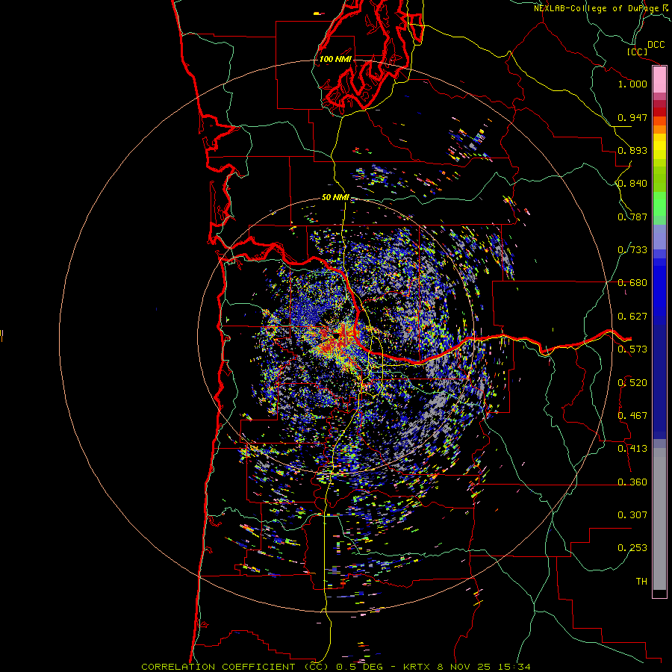Click the 1.000 legend value
This screenshot has width=672, height=672.
point(632,84)
